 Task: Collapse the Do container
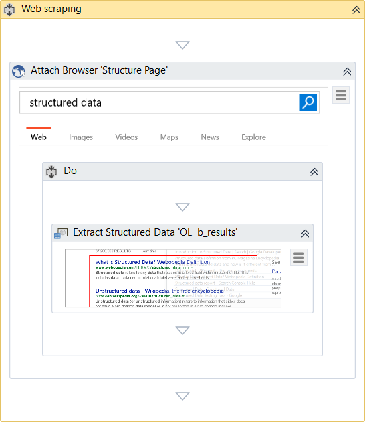tap(314, 172)
